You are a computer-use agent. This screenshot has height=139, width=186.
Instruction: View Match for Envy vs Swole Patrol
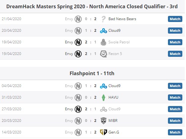(x=175, y=42)
